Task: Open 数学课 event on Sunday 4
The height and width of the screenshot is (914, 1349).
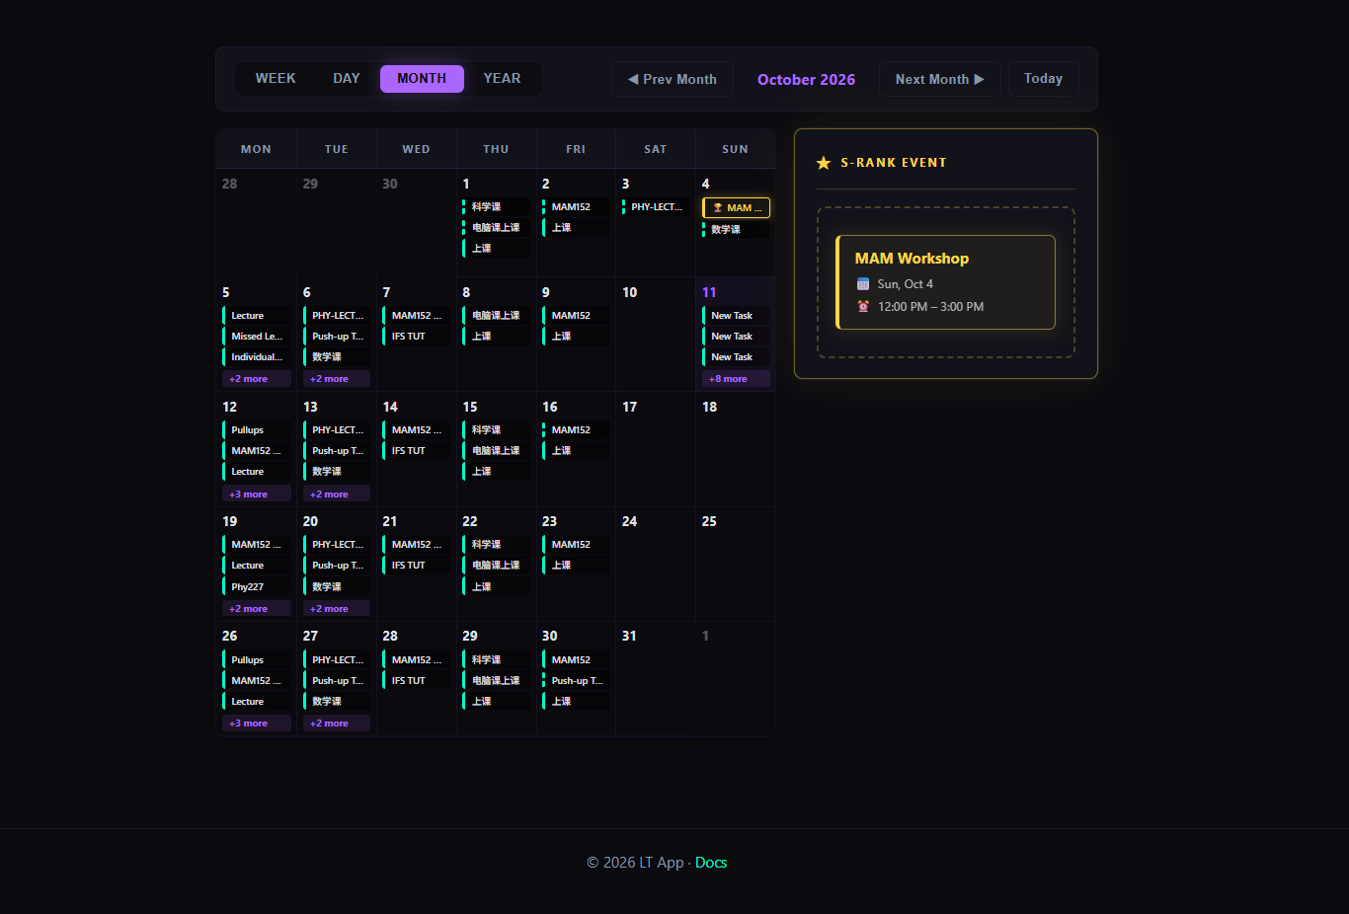Action: click(736, 229)
